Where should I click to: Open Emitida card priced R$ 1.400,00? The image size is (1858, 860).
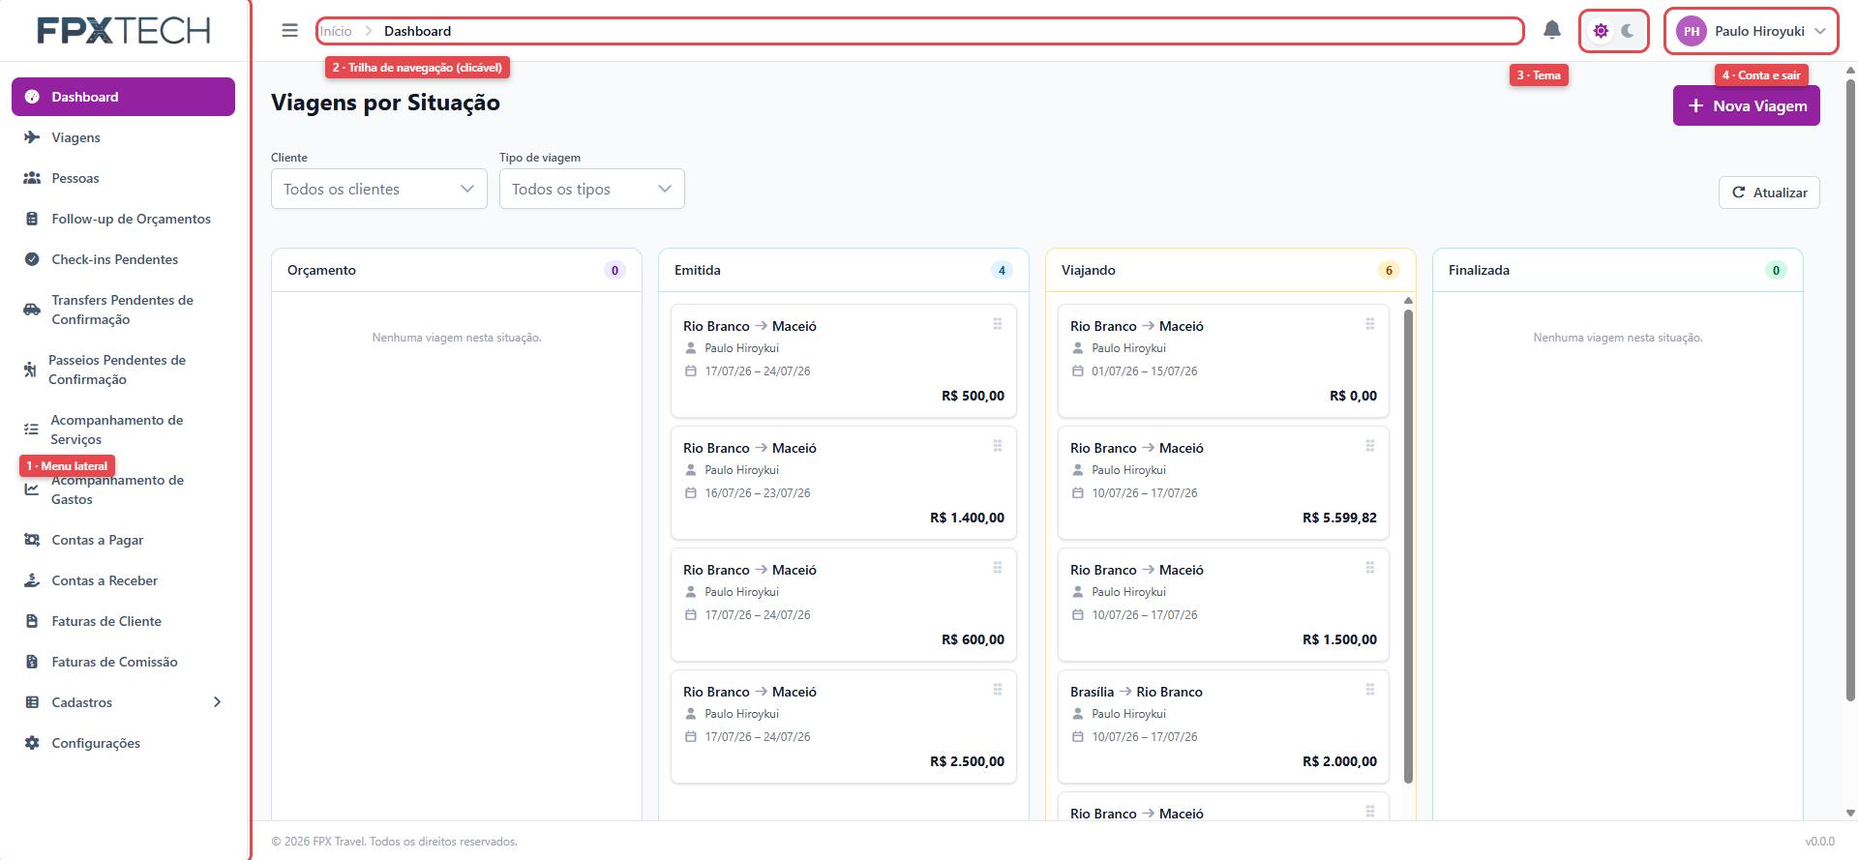[844, 483]
